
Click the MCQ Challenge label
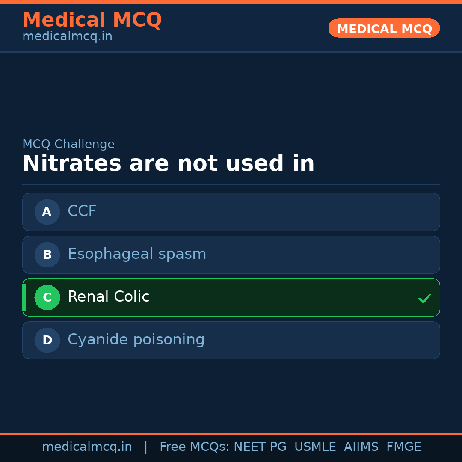(x=68, y=145)
